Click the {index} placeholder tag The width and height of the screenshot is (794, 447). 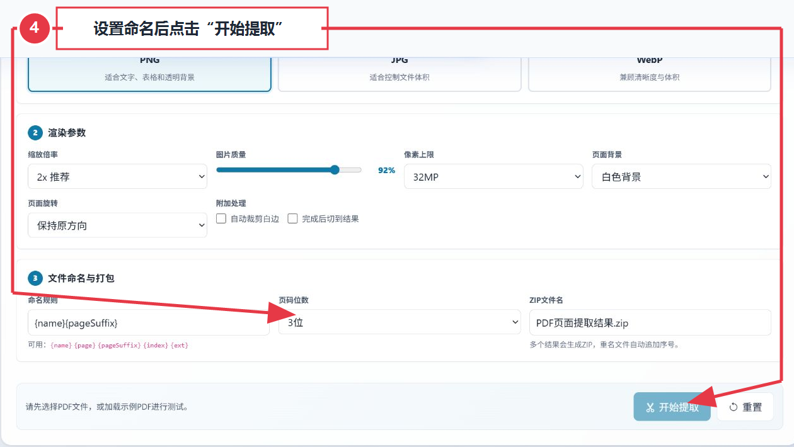point(156,346)
